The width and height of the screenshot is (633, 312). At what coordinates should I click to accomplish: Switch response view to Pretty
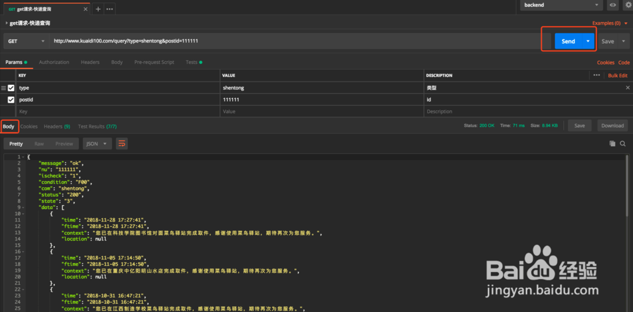coord(16,144)
